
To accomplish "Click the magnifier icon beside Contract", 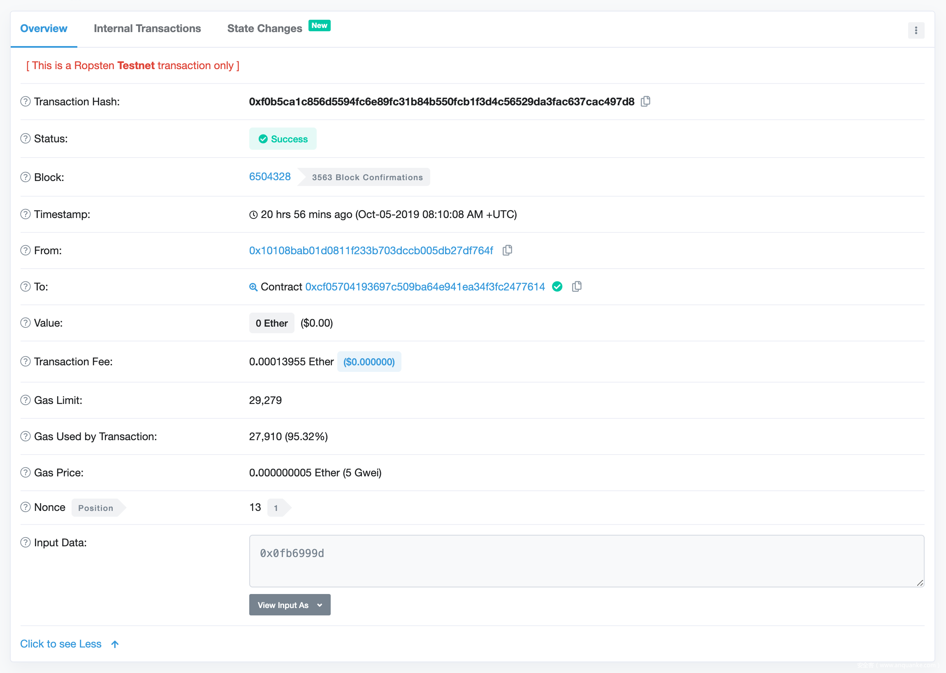I will pos(253,287).
